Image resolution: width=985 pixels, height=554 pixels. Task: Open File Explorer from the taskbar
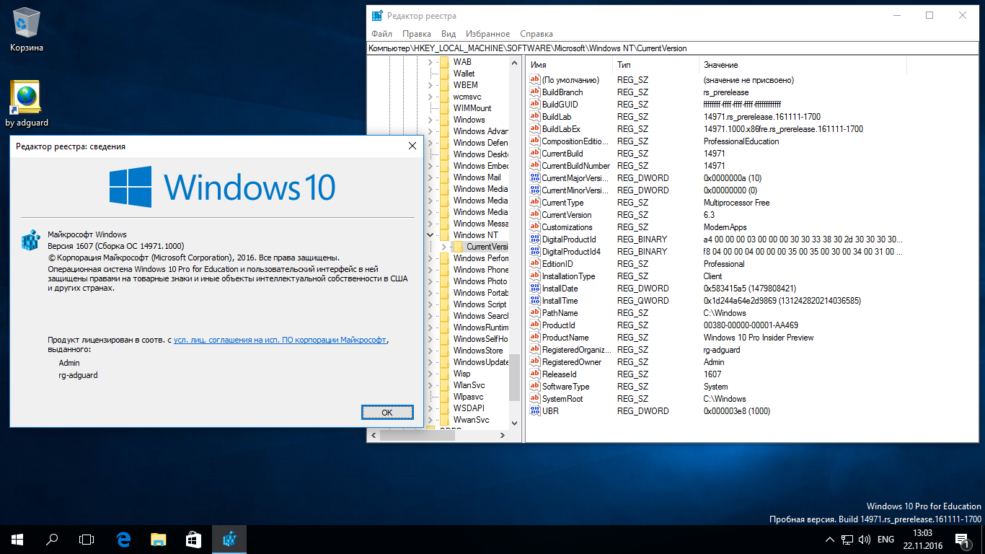[x=159, y=539]
